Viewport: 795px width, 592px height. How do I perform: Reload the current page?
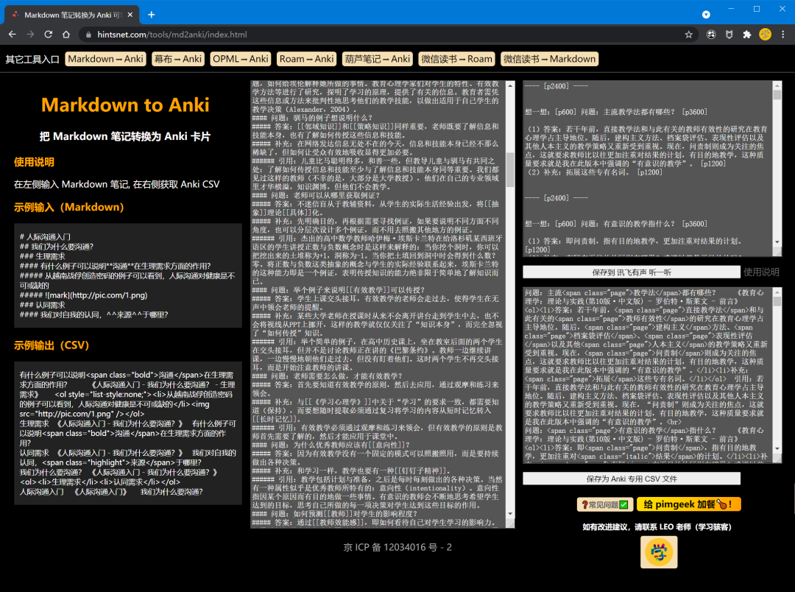pos(48,35)
